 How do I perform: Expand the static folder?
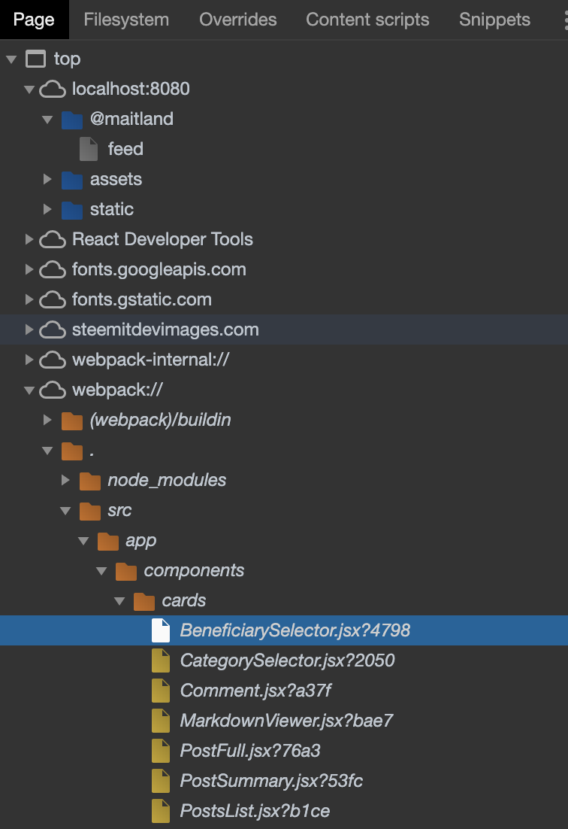coord(47,209)
